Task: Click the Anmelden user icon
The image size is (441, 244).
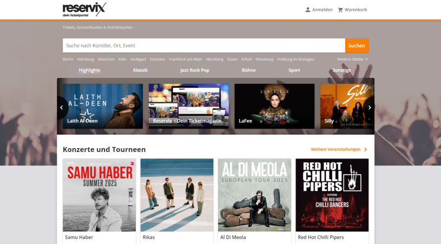Action: point(308,10)
